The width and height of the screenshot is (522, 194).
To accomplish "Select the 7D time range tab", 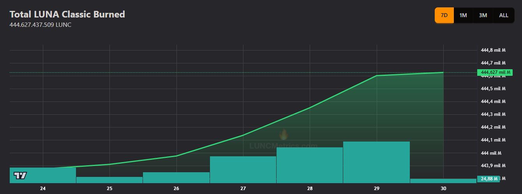I will click(x=444, y=16).
